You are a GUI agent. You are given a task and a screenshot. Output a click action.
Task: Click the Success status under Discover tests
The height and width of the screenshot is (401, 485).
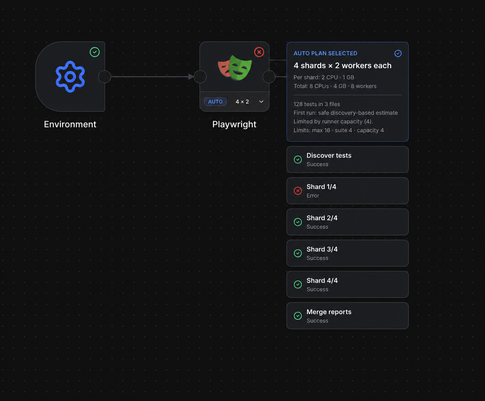(x=317, y=164)
